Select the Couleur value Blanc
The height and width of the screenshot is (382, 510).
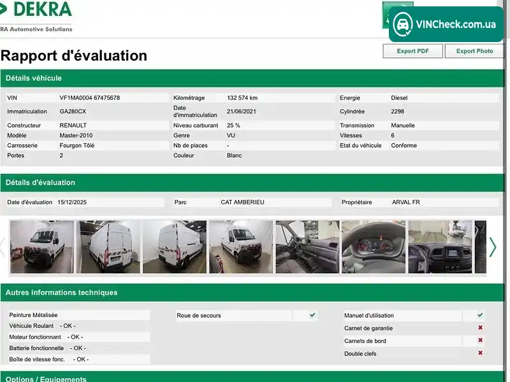click(234, 155)
